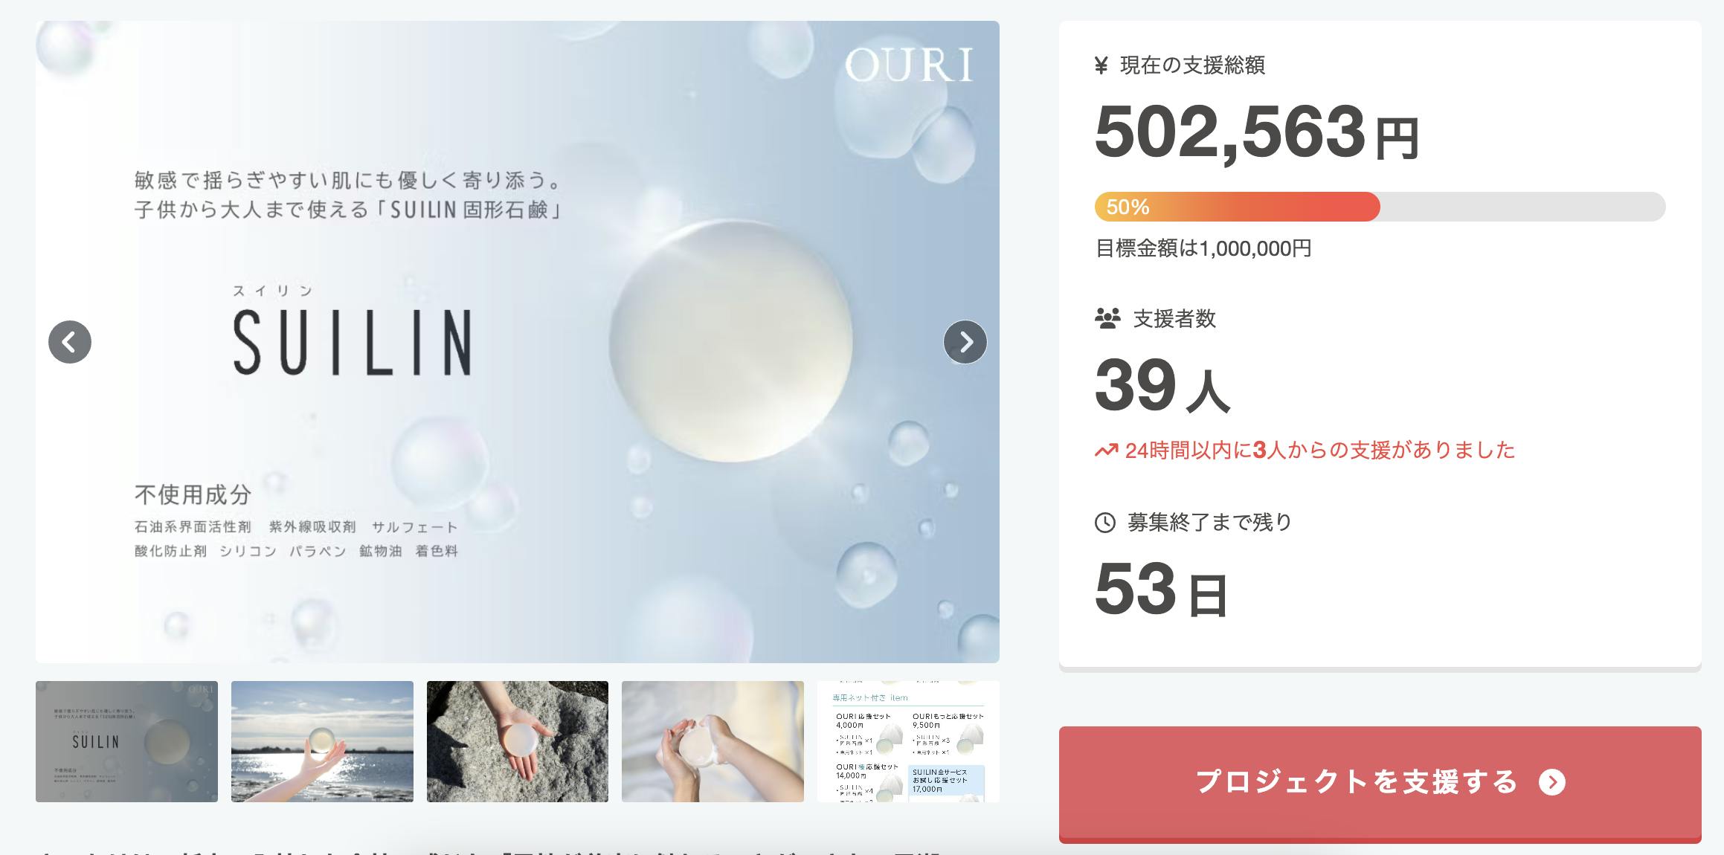1724x855 pixels.
Task: Click the main SUILIN soap banner image
Action: click(518, 342)
